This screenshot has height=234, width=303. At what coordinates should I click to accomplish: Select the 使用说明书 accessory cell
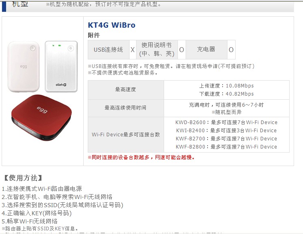point(157,50)
